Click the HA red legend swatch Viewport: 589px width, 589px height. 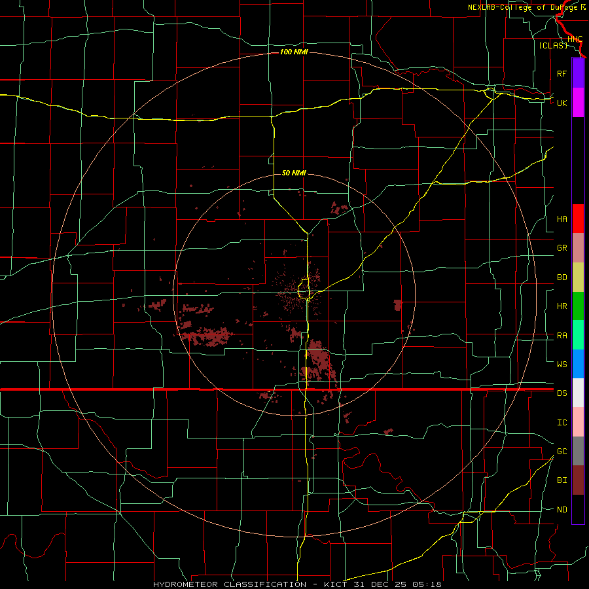pyautogui.click(x=578, y=219)
